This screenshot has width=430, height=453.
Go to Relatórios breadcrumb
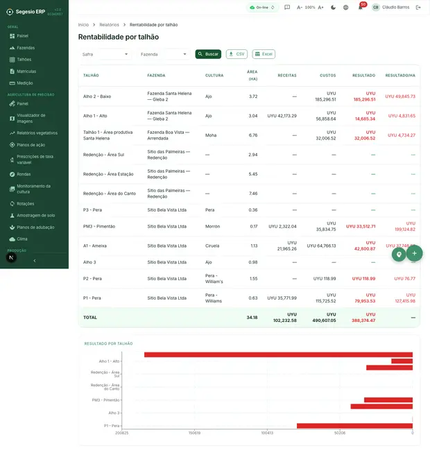pyautogui.click(x=109, y=25)
